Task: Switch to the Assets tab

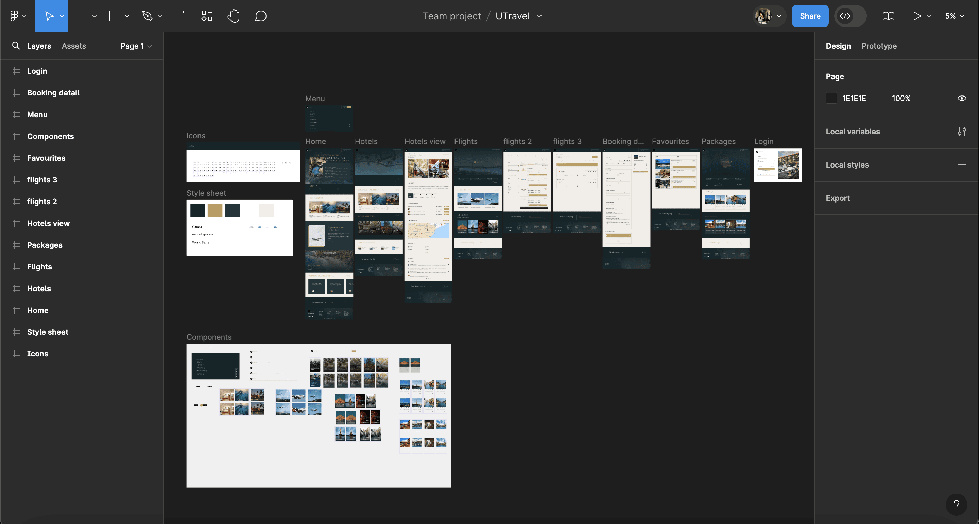Action: point(74,46)
